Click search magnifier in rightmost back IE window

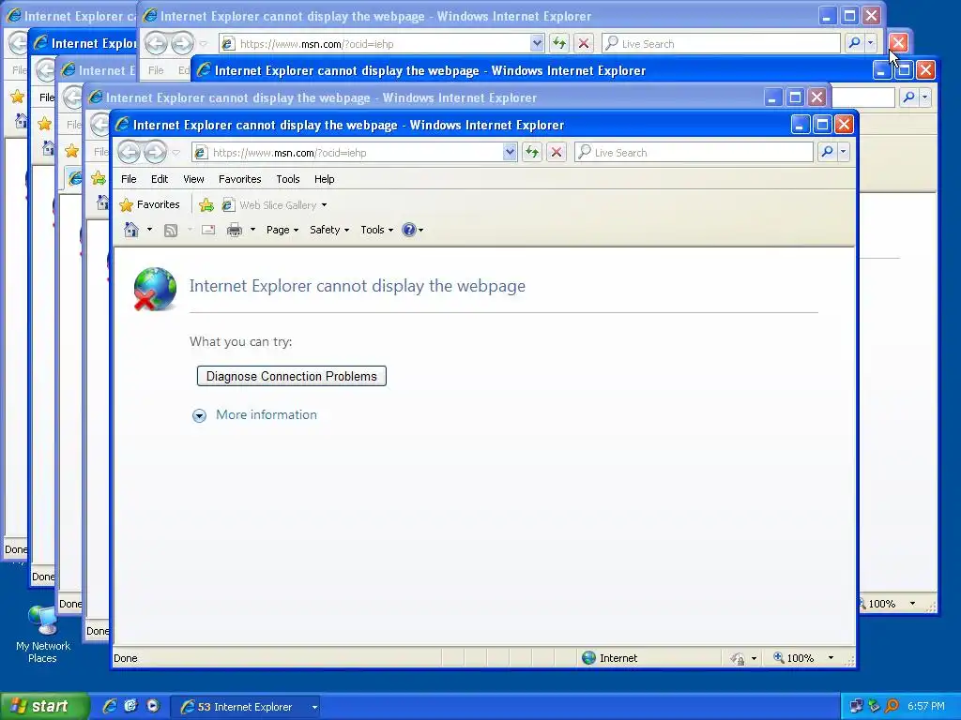[x=908, y=97]
